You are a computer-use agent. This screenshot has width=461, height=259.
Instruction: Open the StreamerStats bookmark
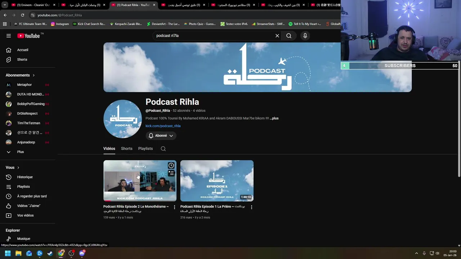click(x=268, y=24)
